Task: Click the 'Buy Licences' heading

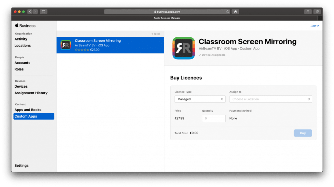Action: point(186,78)
